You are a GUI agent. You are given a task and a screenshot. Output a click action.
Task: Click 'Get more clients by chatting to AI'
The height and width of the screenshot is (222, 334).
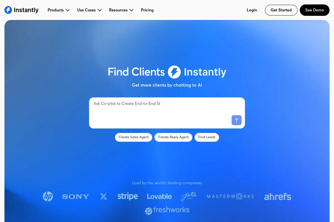coord(167,85)
